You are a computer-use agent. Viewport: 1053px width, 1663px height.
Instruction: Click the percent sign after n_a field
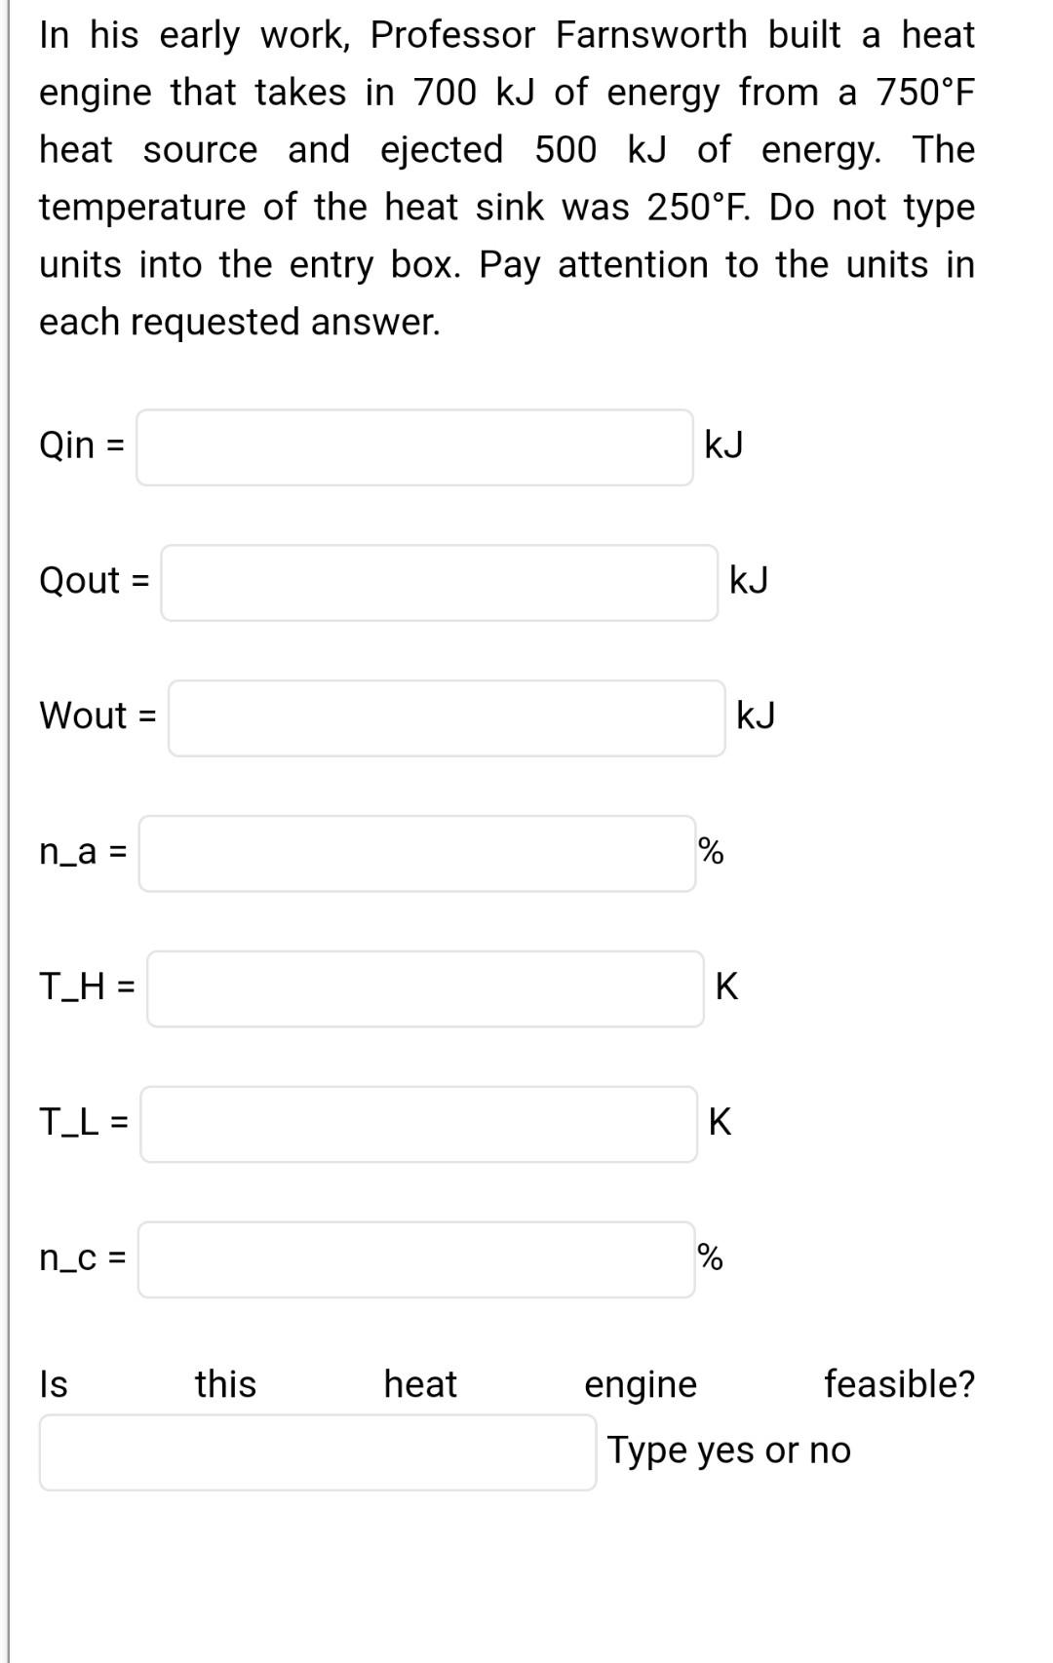711,853
